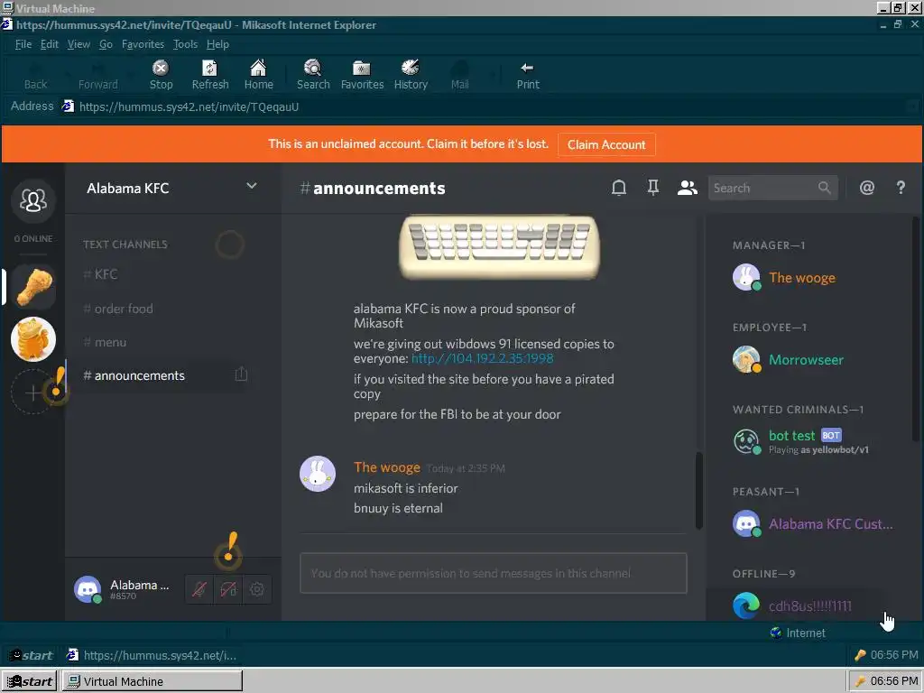Click the Forward toolbar button

pos(97,75)
